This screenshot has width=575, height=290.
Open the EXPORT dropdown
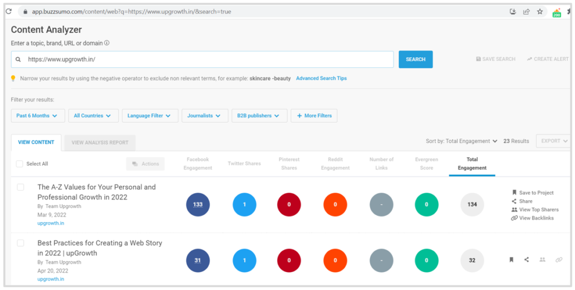click(x=554, y=141)
